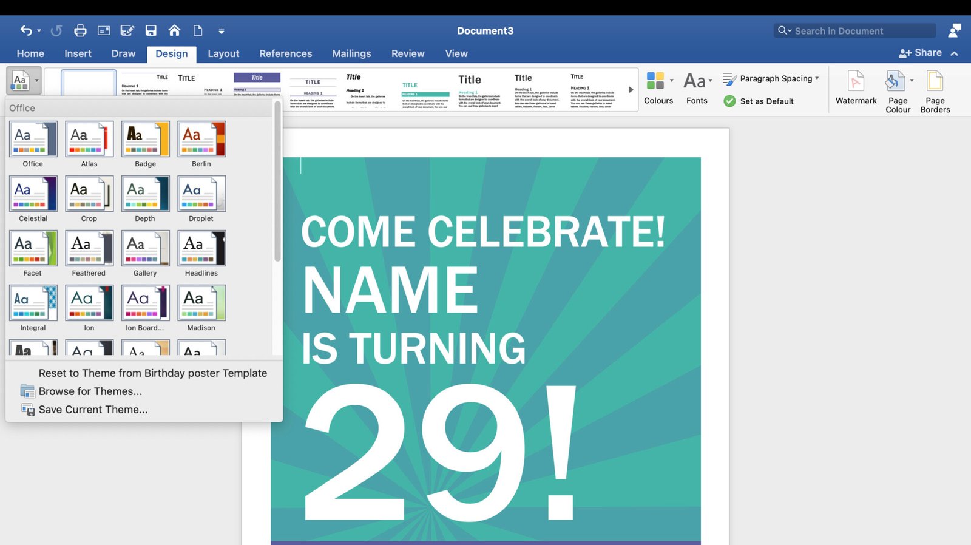Viewport: 971px width, 545px height.
Task: Click the Save disk icon
Action: (151, 30)
